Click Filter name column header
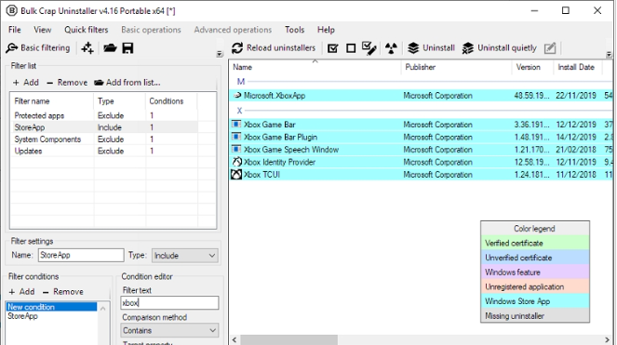The width and height of the screenshot is (617, 345). pos(52,101)
